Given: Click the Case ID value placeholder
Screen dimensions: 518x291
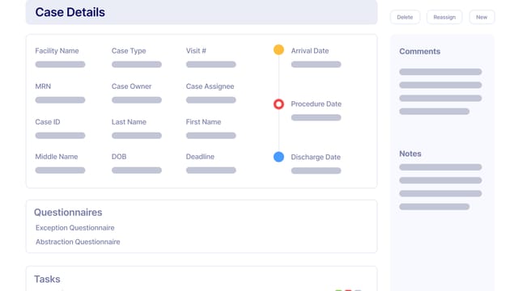Looking at the screenshot, I should point(60,136).
